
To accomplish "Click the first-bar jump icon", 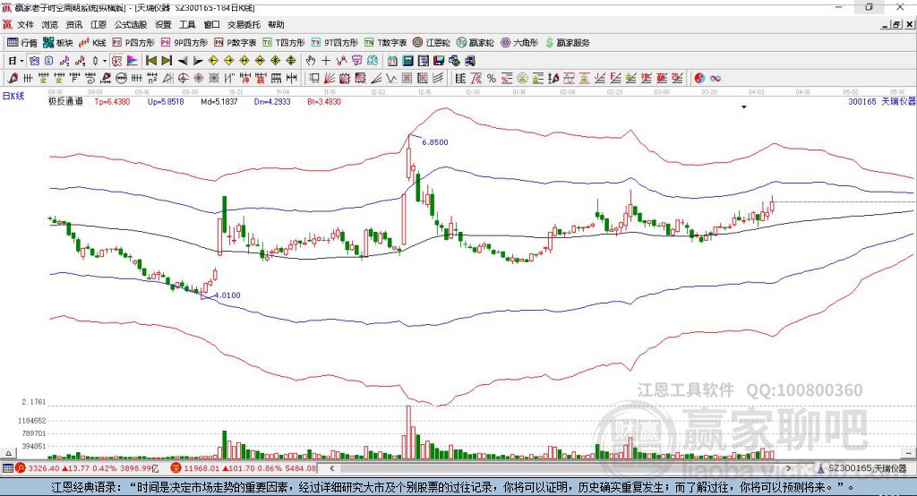I will point(150,61).
